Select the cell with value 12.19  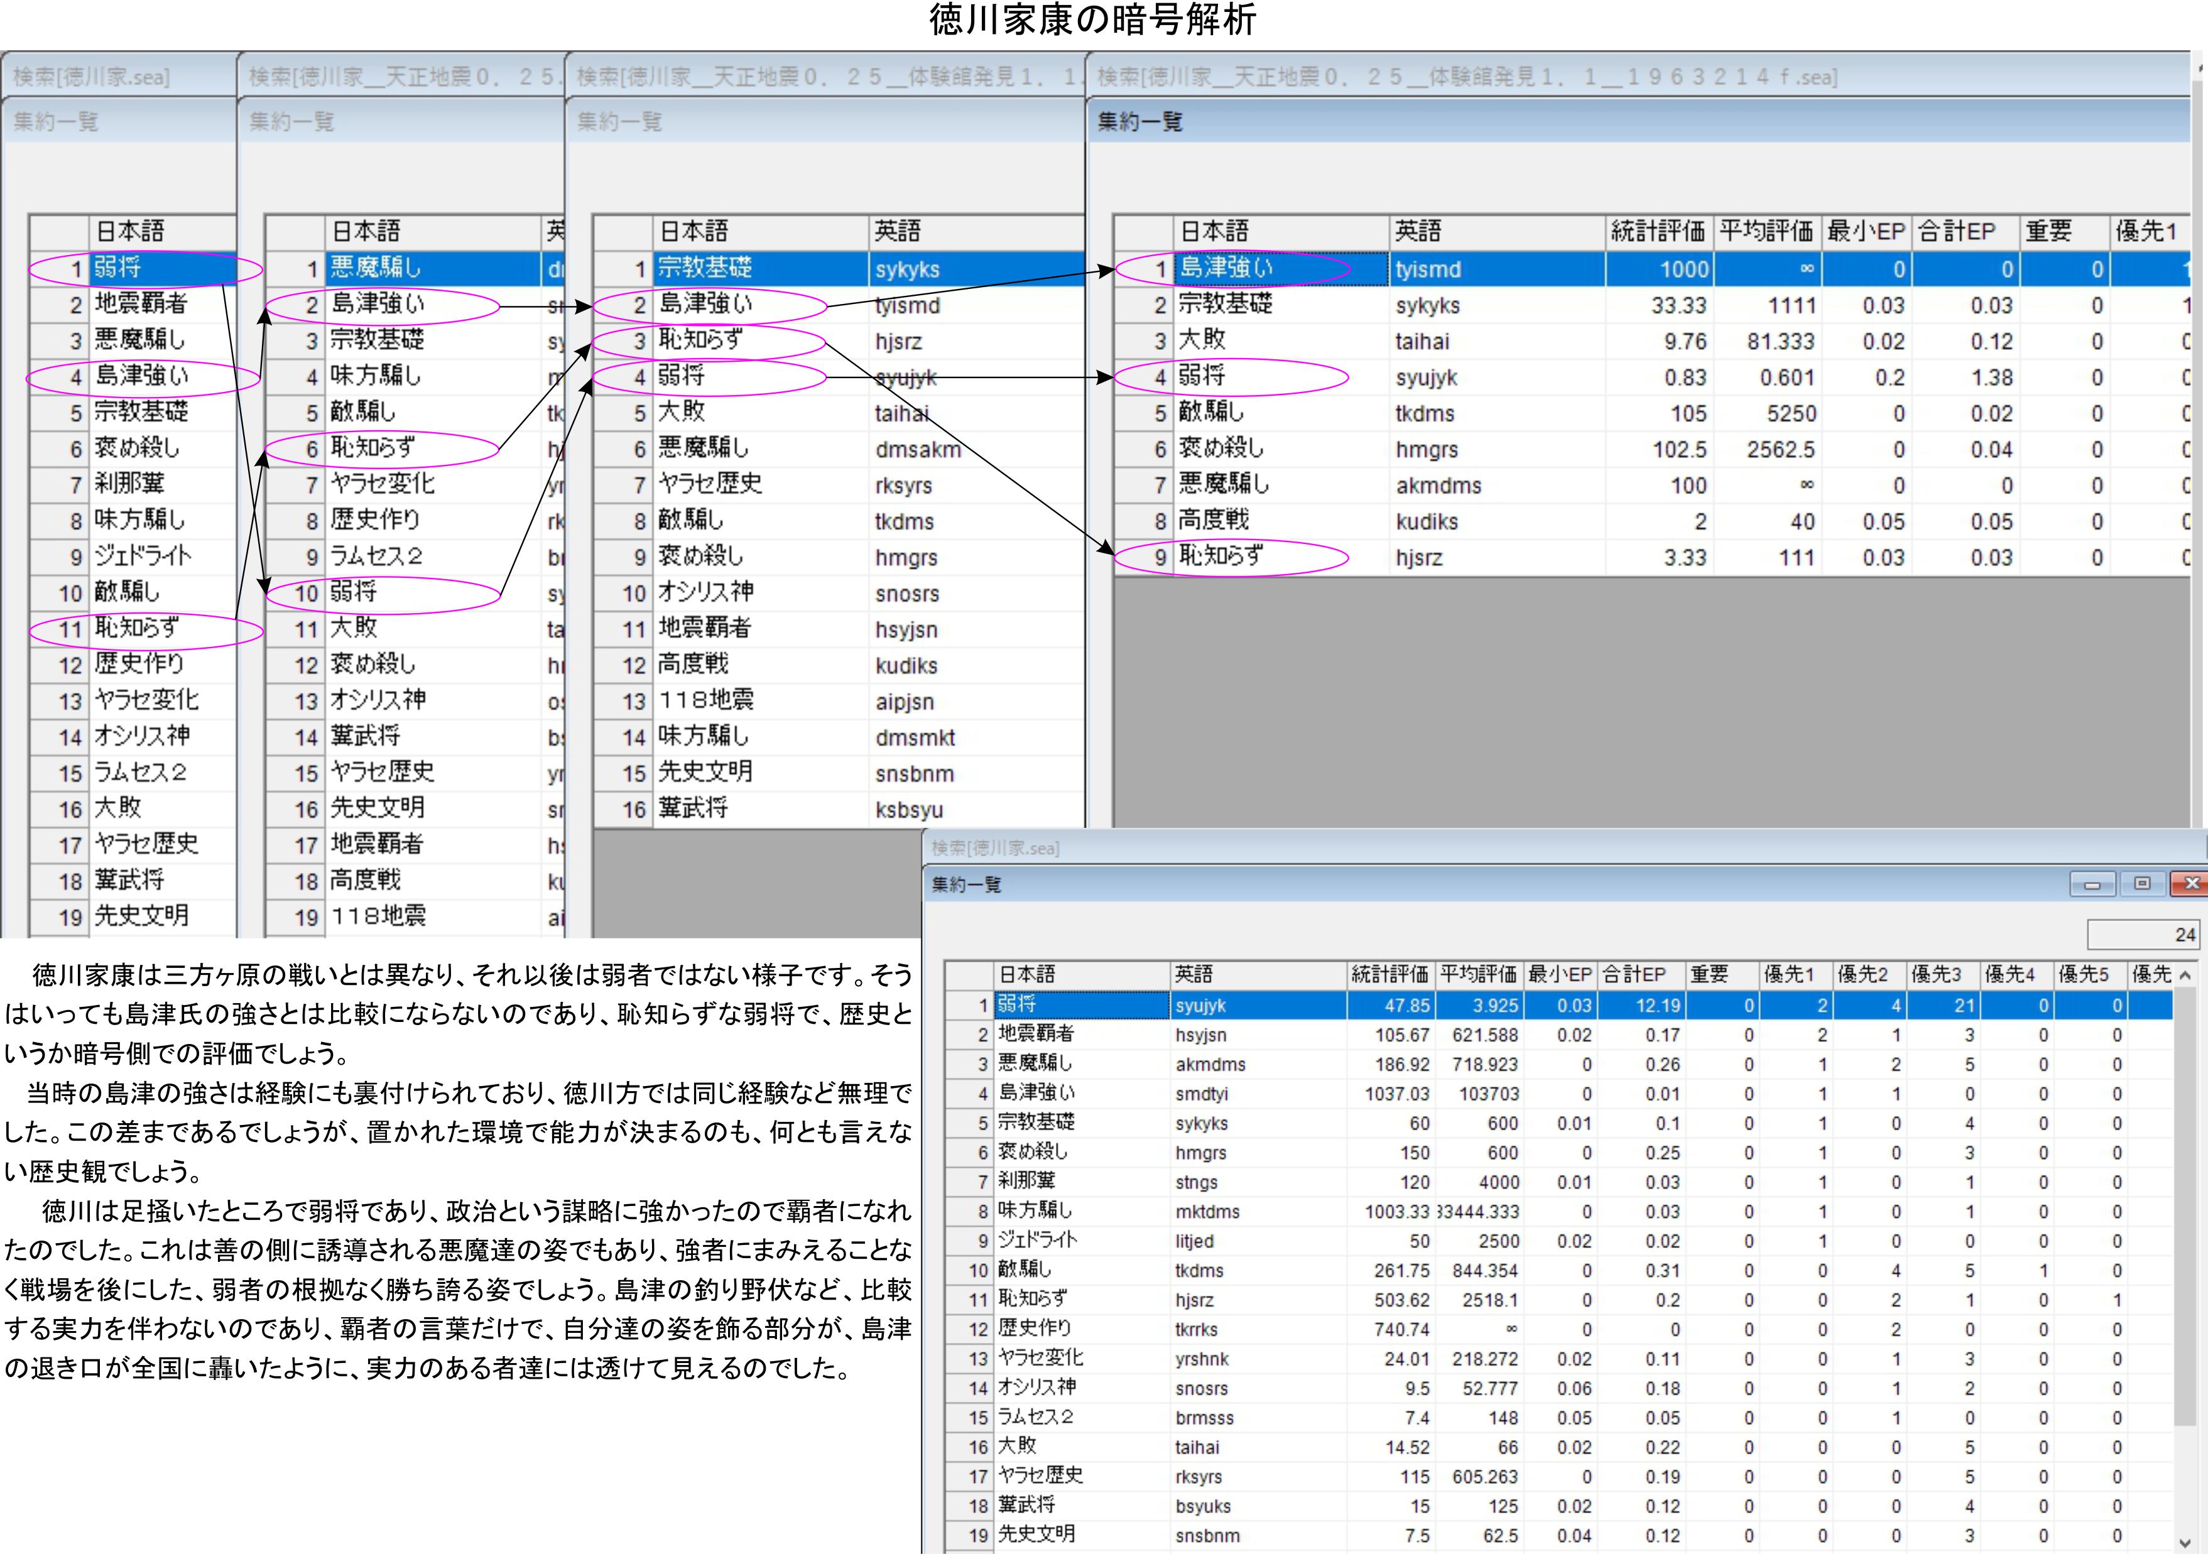[1641, 1006]
